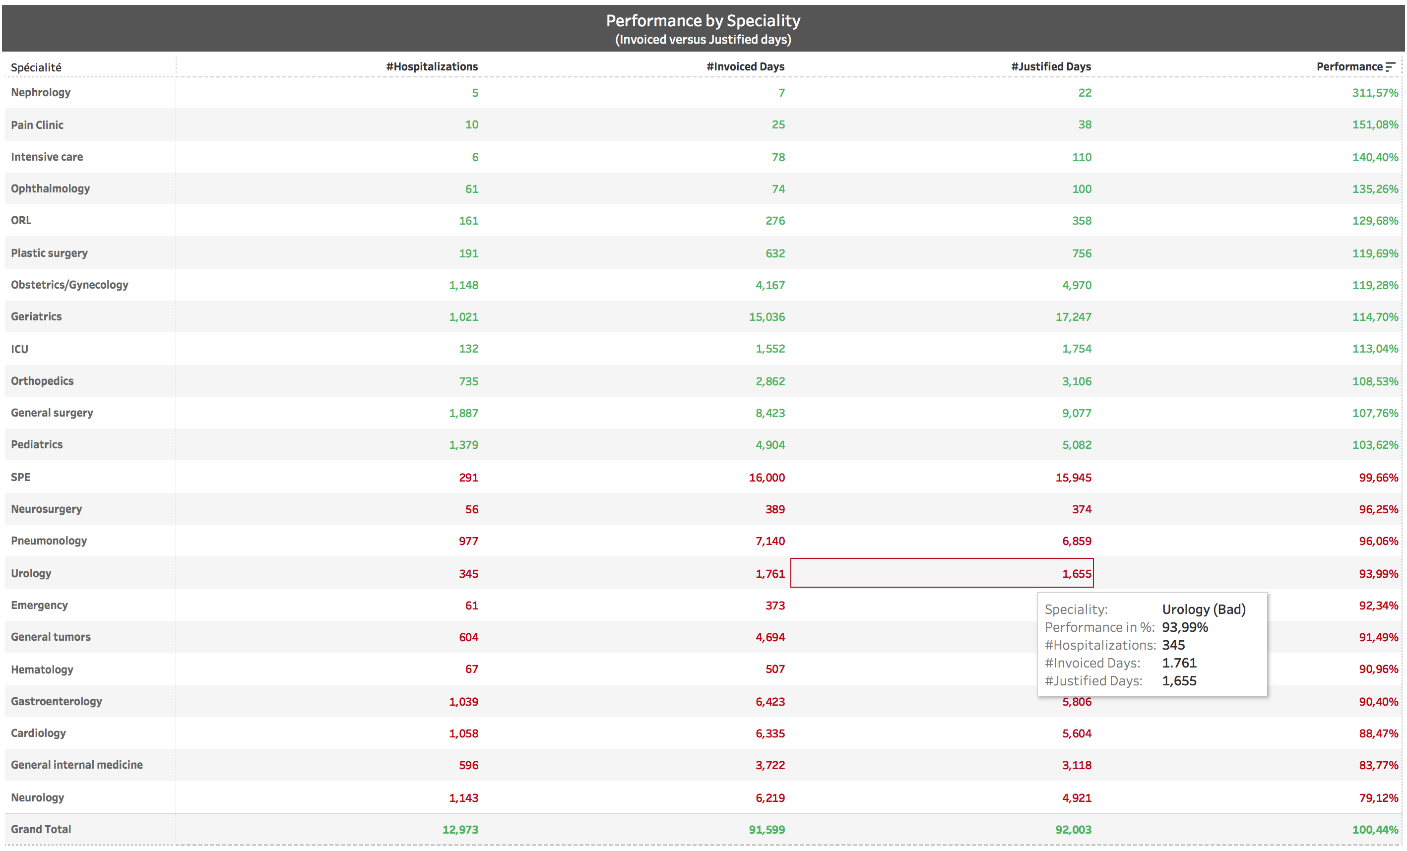Click the Spécialité column header
Image resolution: width=1407 pixels, height=851 pixels.
coord(36,67)
